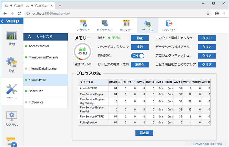229x147 pixels.
Task: Click the refresh icon beside サービス名
Action: [x=30, y=37]
